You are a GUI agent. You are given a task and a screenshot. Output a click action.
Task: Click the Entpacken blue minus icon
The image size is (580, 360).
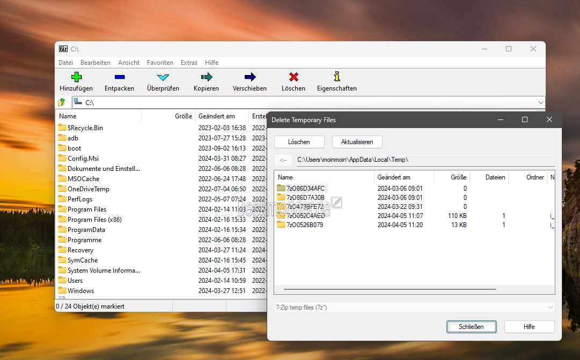click(120, 77)
